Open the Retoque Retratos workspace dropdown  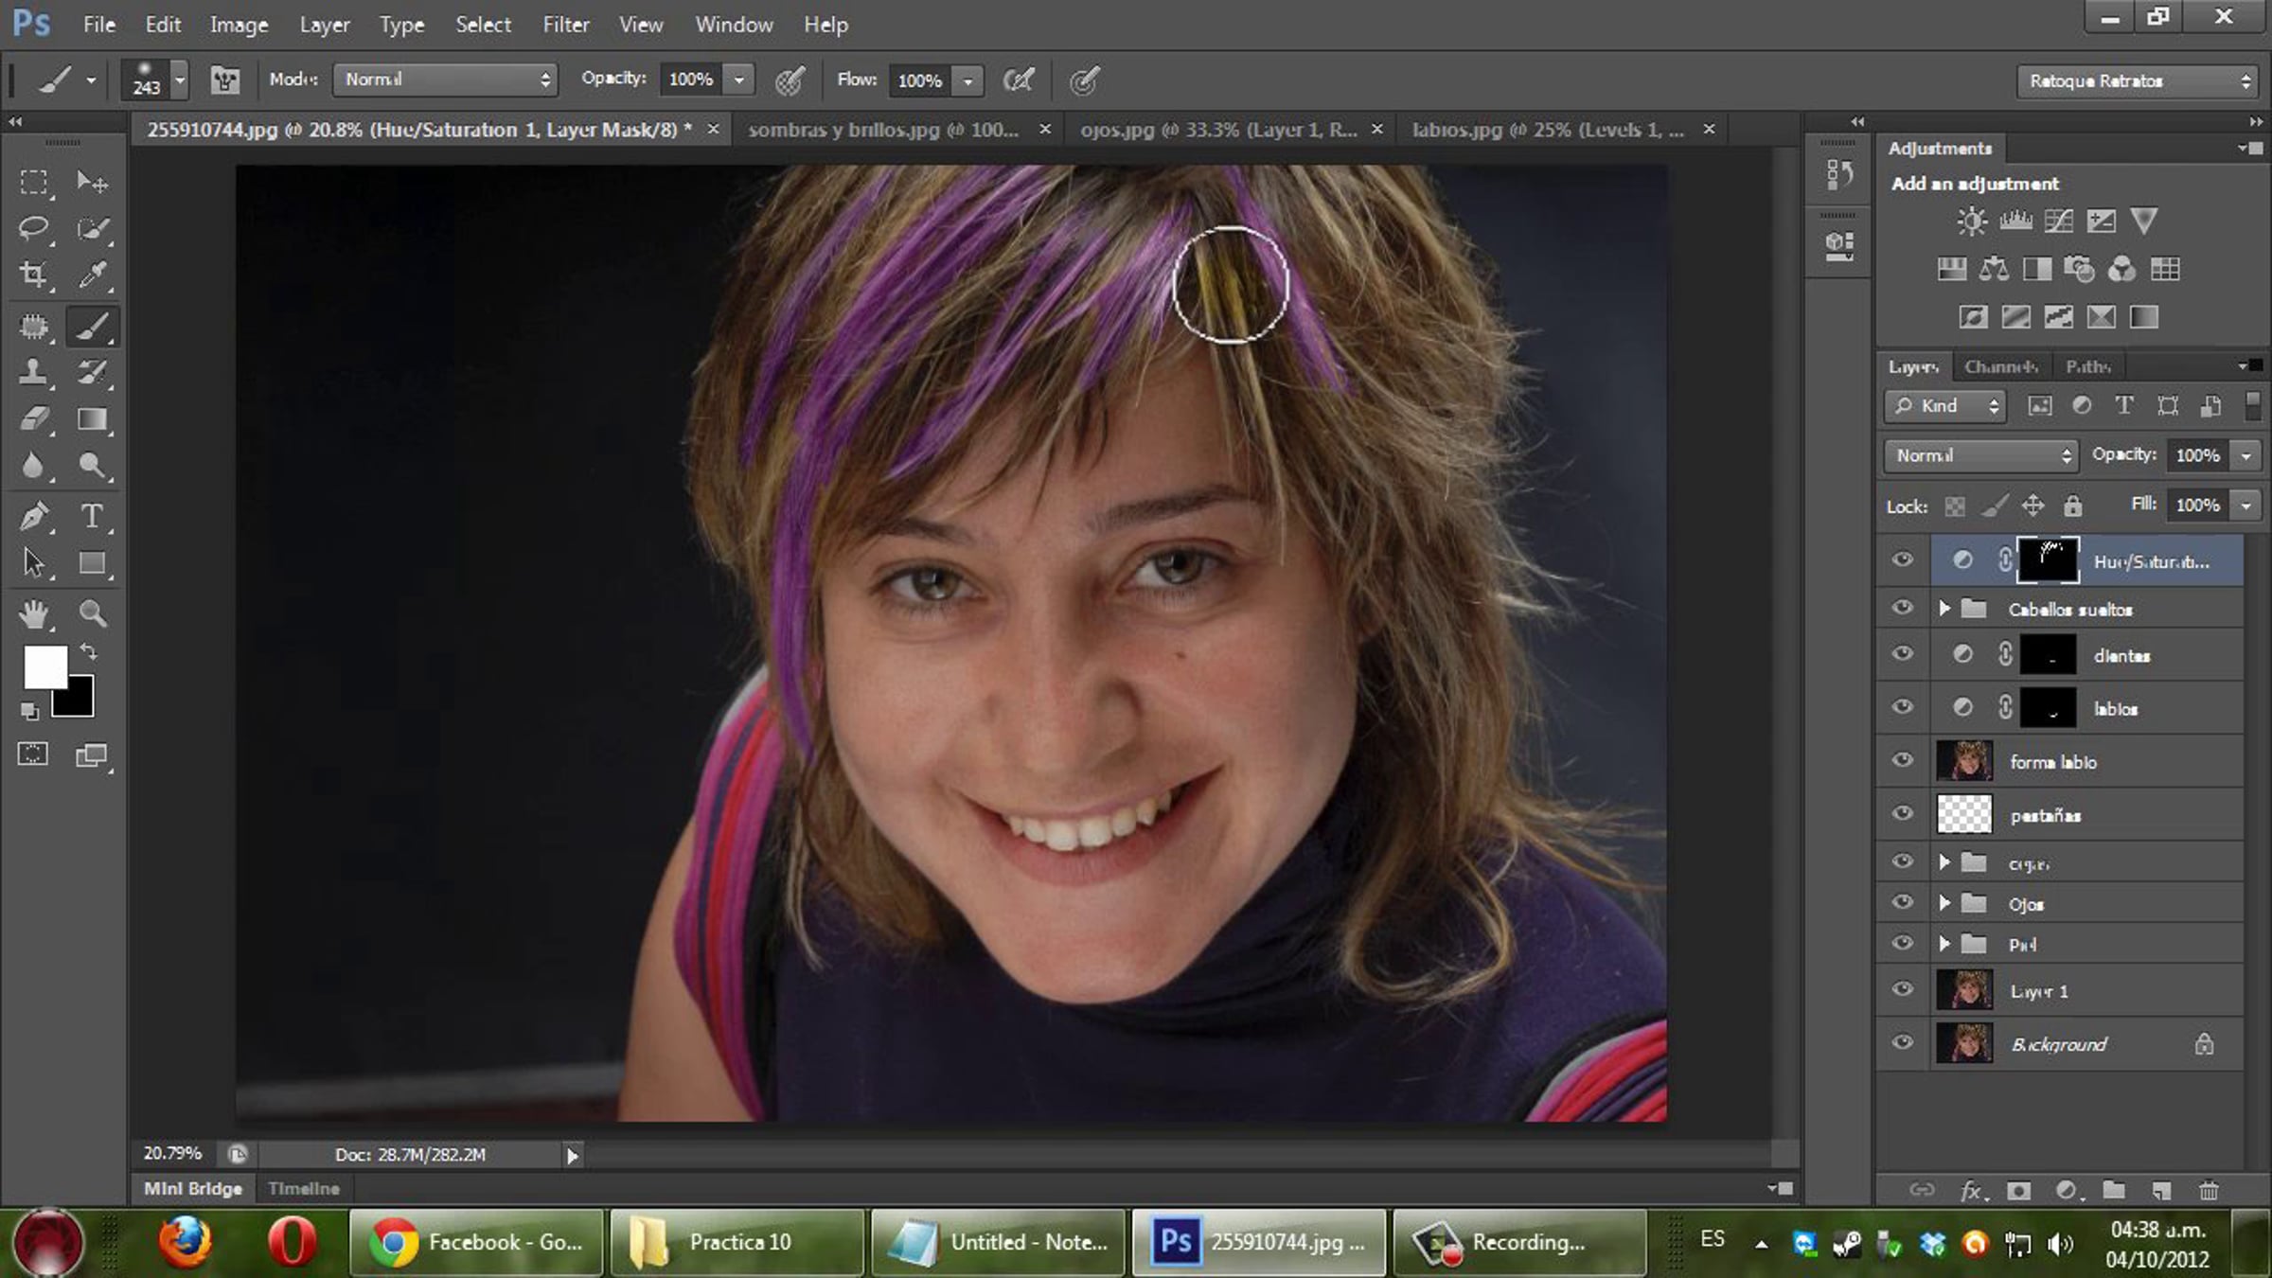tap(2138, 81)
